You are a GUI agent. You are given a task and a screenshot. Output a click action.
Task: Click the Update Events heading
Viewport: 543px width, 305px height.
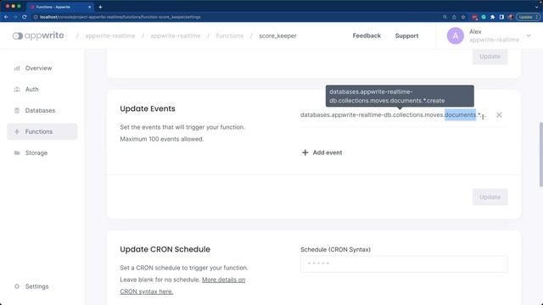pos(148,108)
